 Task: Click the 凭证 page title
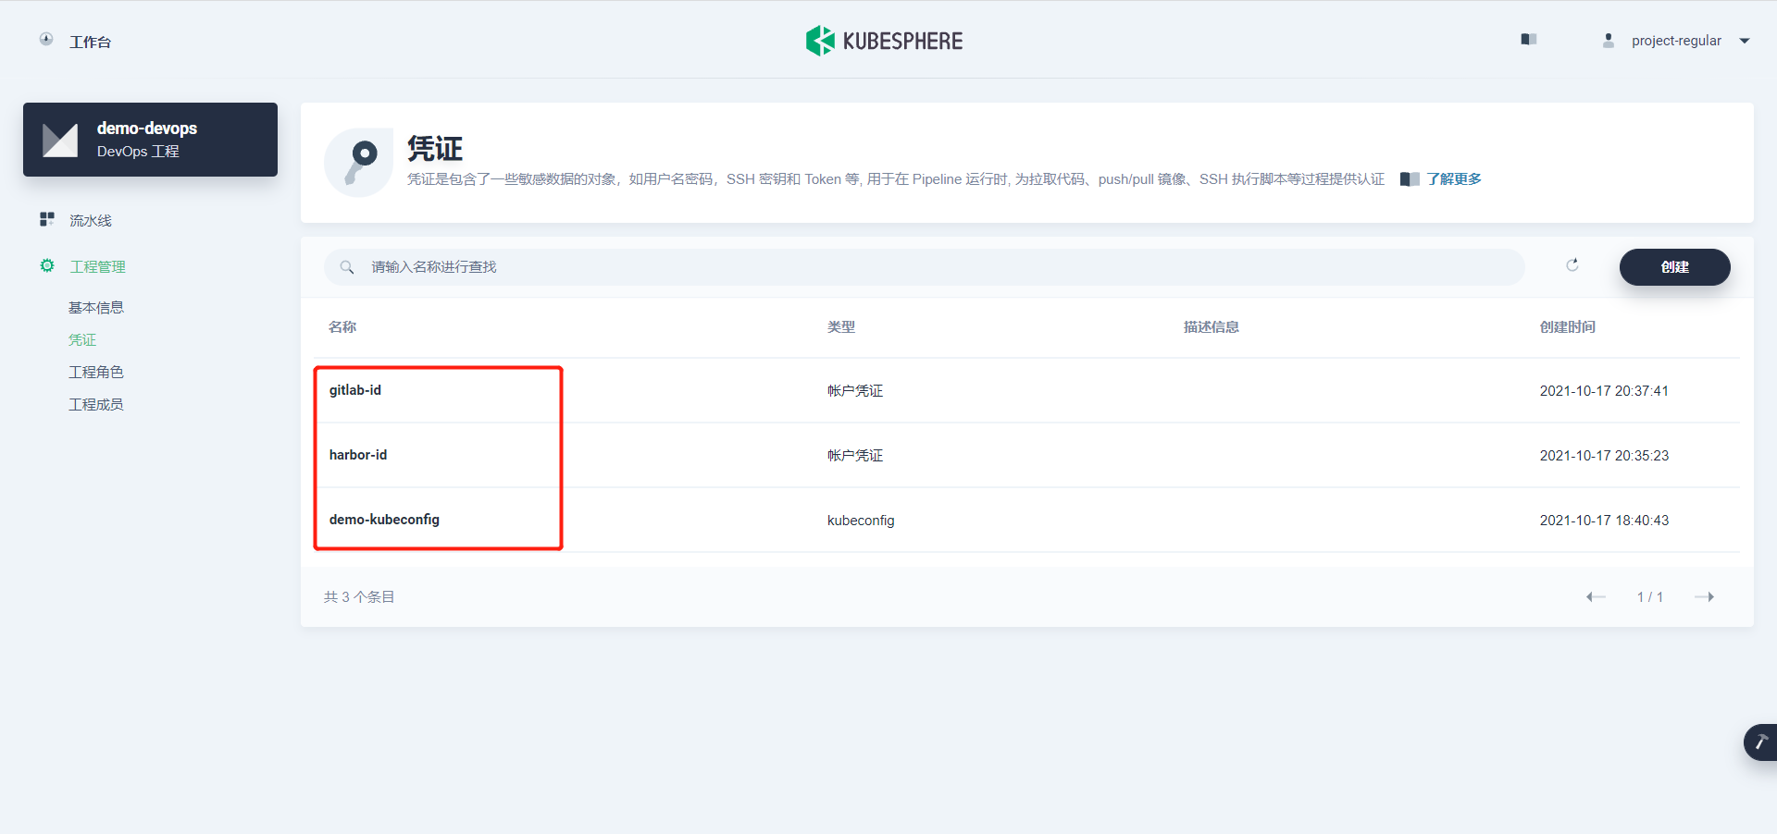(x=435, y=148)
